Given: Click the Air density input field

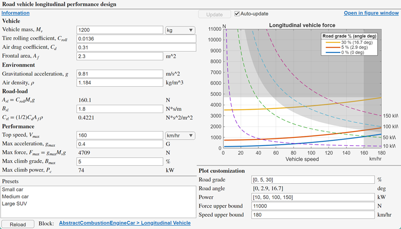Looking at the screenshot, I should coord(119,83).
